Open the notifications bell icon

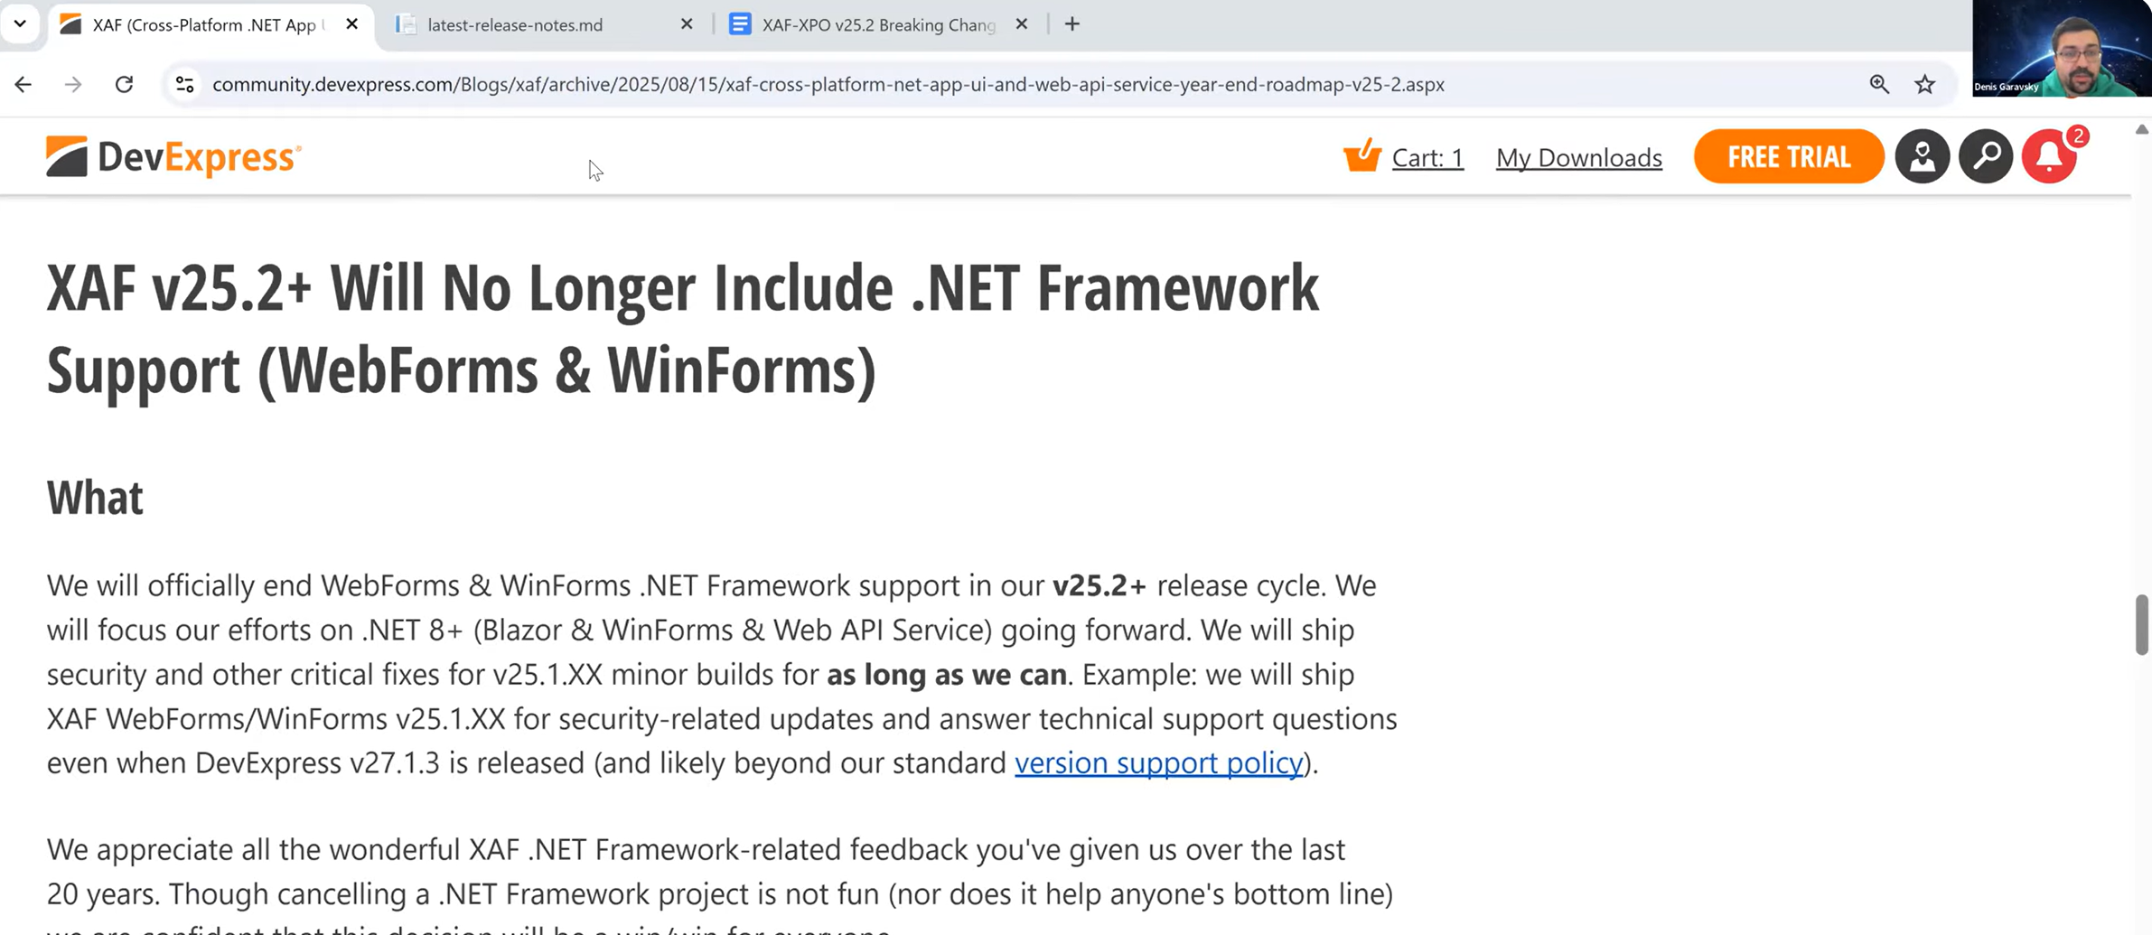(x=2049, y=157)
